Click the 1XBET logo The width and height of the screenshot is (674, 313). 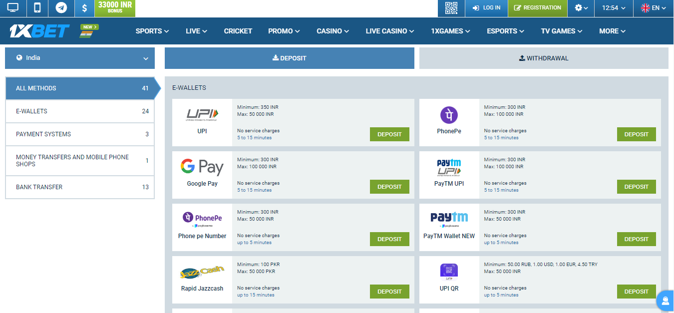(x=39, y=31)
